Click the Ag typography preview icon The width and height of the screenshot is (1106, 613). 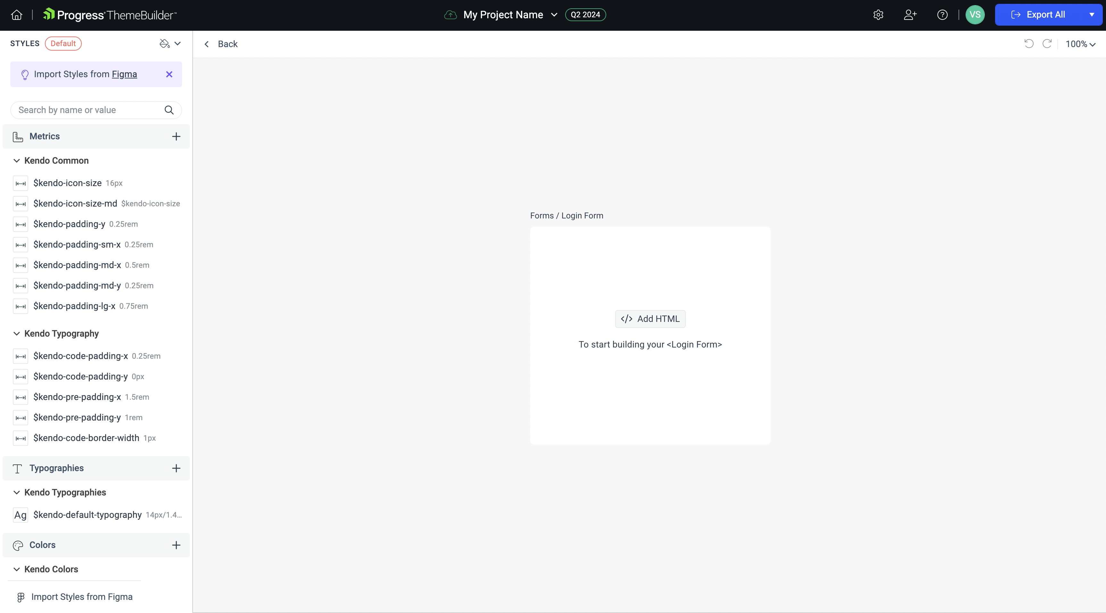pyautogui.click(x=21, y=515)
